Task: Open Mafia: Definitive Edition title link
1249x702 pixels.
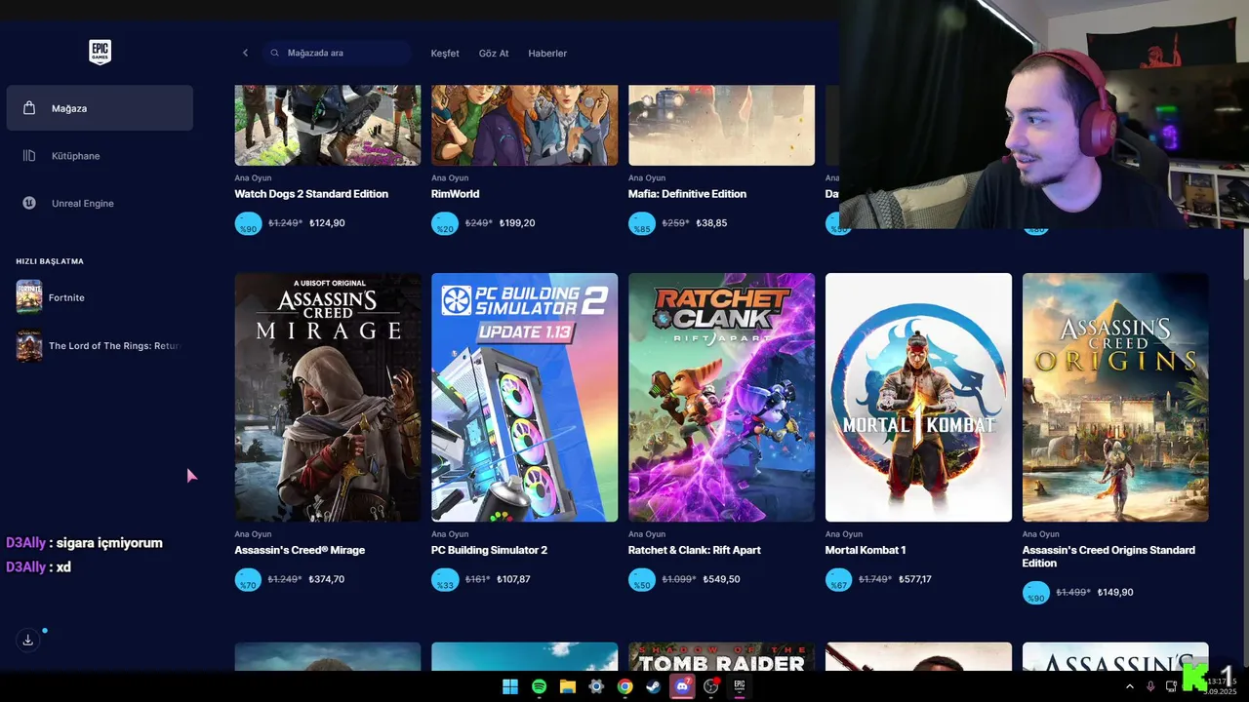Action: (687, 194)
